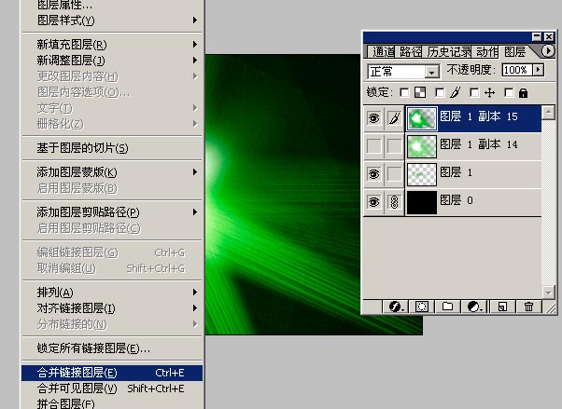Close the Layers palette window
This screenshot has width=562, height=409.
549,36
